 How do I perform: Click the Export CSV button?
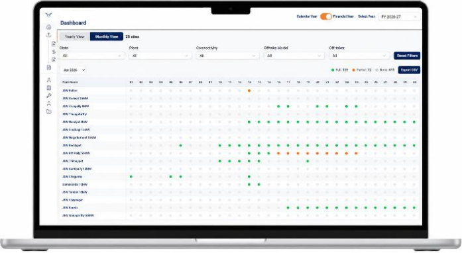click(409, 70)
